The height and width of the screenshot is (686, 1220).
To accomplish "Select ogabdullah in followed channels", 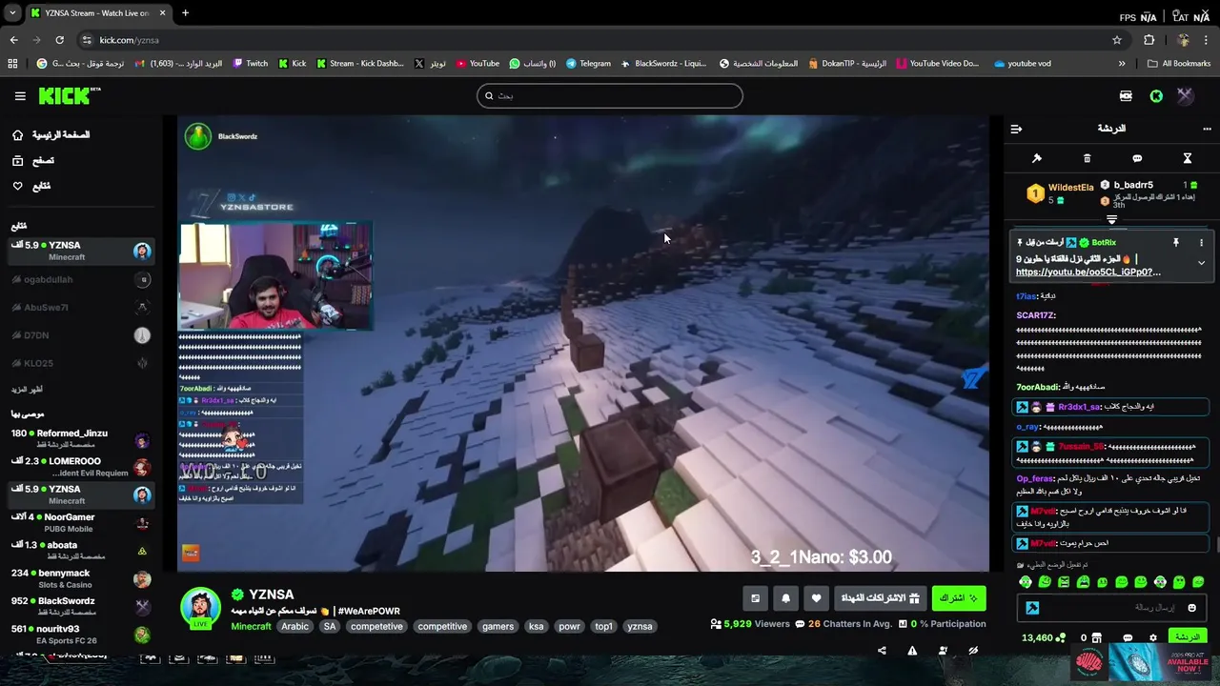I will pyautogui.click(x=80, y=279).
